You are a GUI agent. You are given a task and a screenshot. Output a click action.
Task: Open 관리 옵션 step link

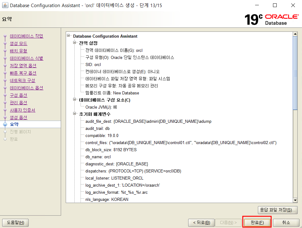(19, 103)
